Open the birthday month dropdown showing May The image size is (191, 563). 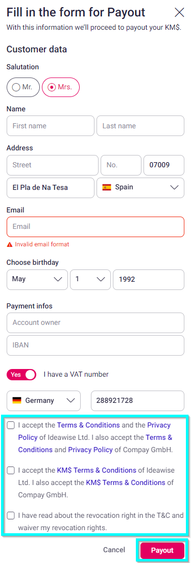click(37, 279)
